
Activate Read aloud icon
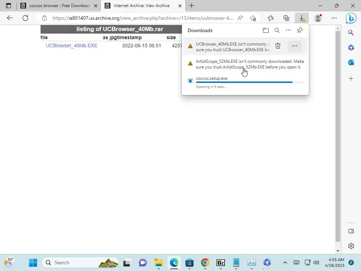click(240, 18)
